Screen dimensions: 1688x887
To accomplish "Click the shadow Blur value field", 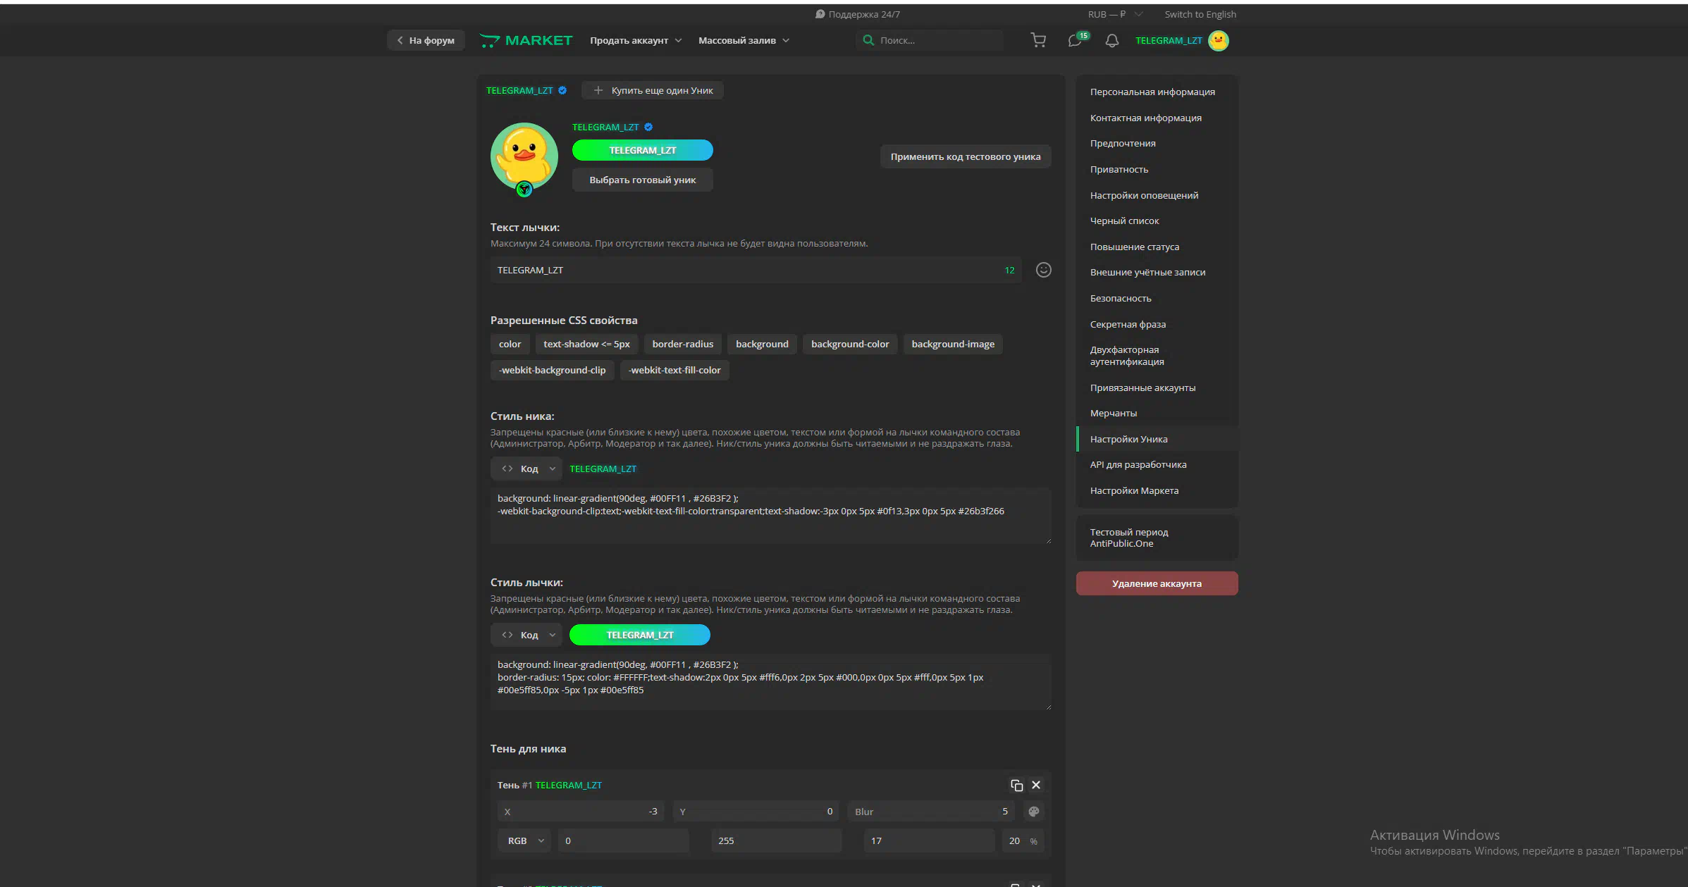I will click(931, 812).
